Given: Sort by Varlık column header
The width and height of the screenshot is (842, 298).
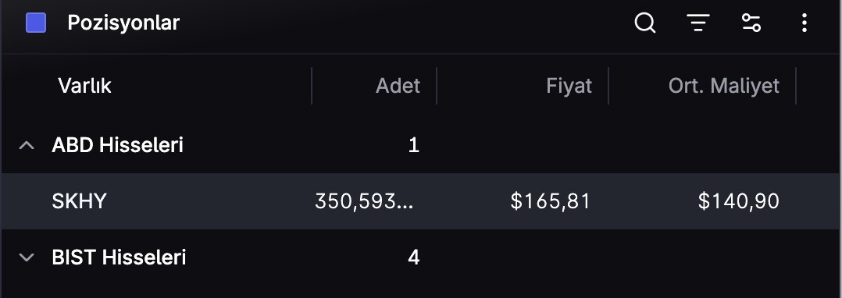Looking at the screenshot, I should pyautogui.click(x=85, y=86).
